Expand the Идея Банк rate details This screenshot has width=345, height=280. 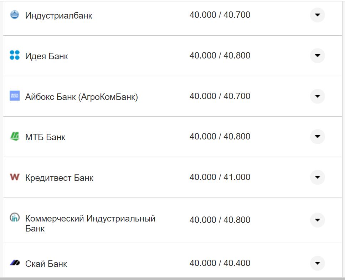tap(317, 56)
